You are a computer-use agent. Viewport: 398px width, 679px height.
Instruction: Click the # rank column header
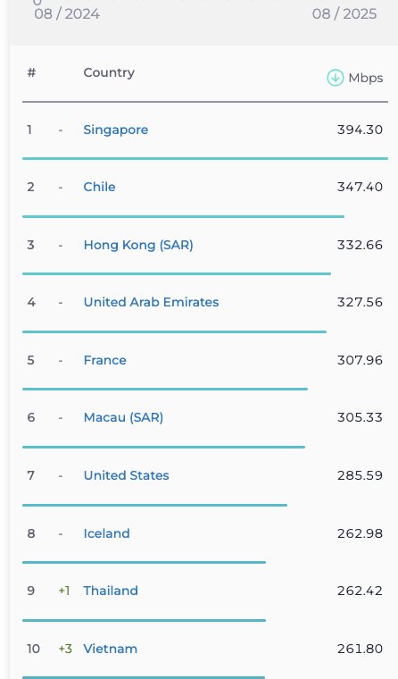[x=31, y=72]
